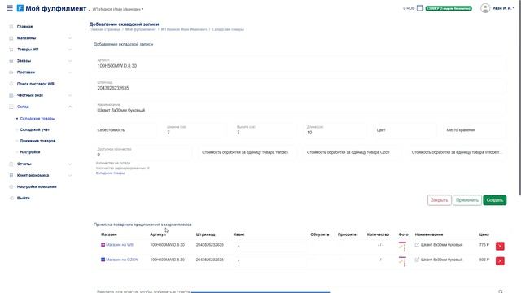Screen dimensions: 521x293
Task: Click the Место хранения field
Action: pos(475,130)
